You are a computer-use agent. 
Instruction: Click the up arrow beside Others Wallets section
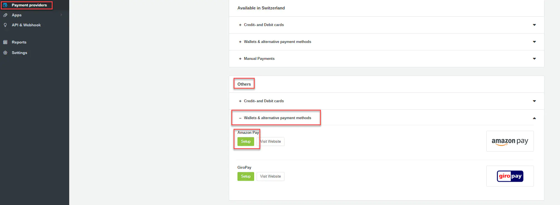[x=534, y=118]
